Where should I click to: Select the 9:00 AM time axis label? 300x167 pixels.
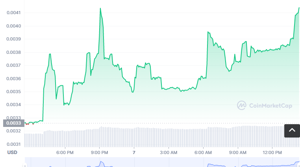pyautogui.click(x=238, y=152)
